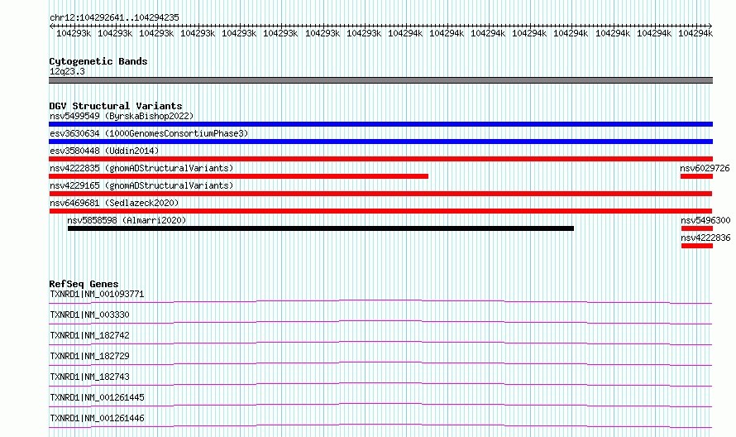This screenshot has width=736, height=437.
Task: Click the blue nsv5499549 variant bar
Action: 380,124
